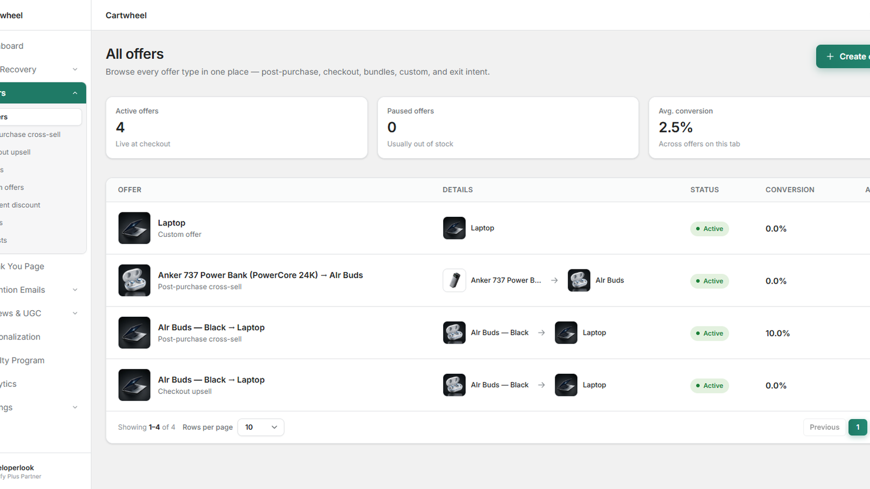Click the Anker Power Bank product icon in details
870x489 pixels.
[x=454, y=280]
